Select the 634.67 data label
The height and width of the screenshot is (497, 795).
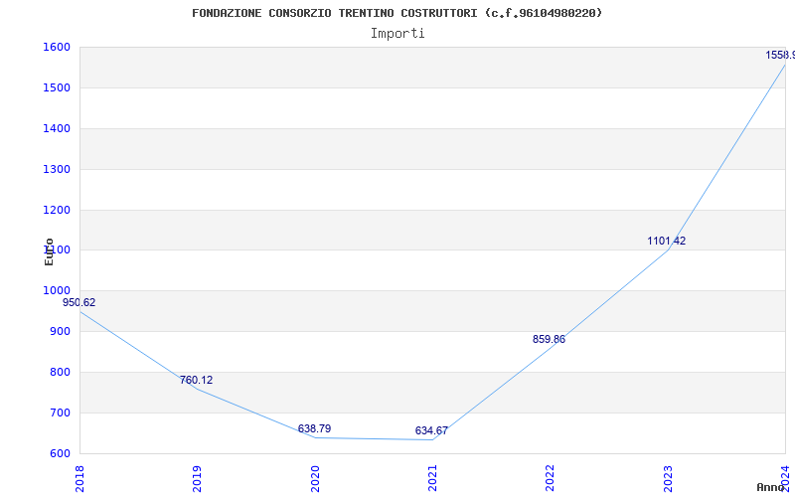pos(431,431)
